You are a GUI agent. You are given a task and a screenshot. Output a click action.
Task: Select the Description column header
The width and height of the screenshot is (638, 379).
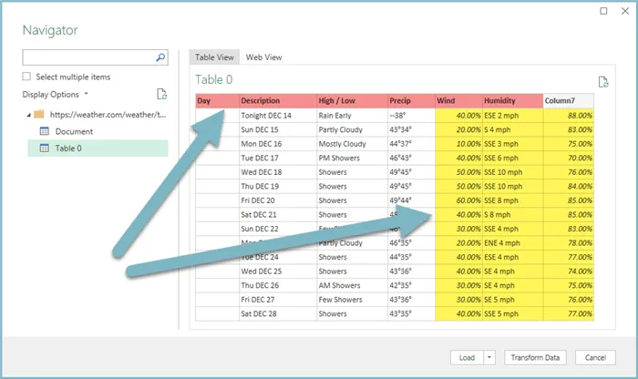click(277, 100)
